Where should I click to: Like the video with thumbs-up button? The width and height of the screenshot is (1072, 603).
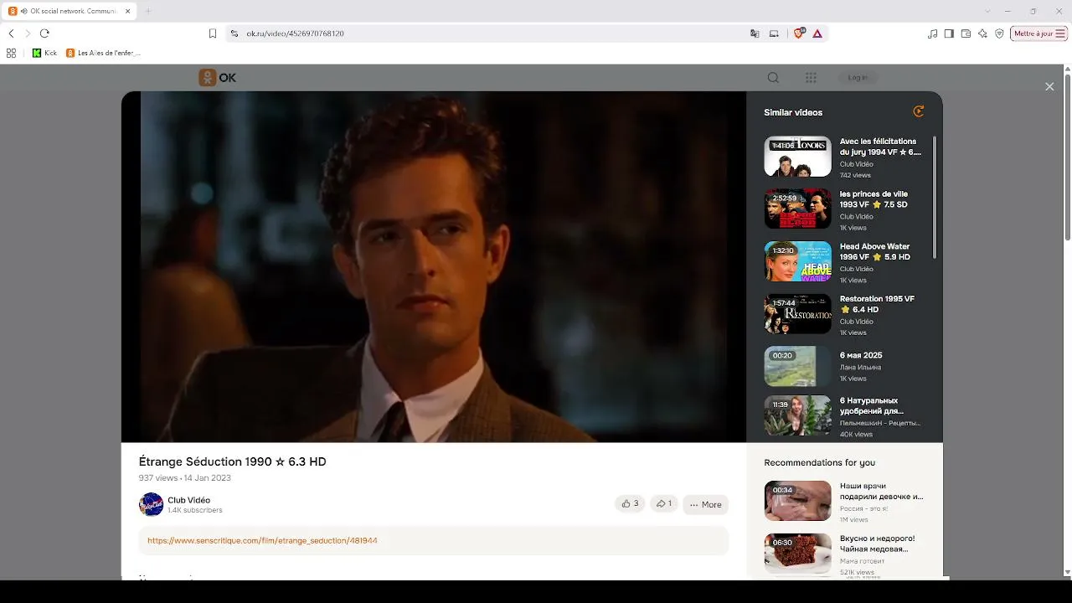630,503
